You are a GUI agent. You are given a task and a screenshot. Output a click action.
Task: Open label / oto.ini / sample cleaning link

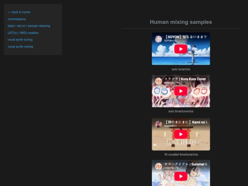pyautogui.click(x=29, y=26)
